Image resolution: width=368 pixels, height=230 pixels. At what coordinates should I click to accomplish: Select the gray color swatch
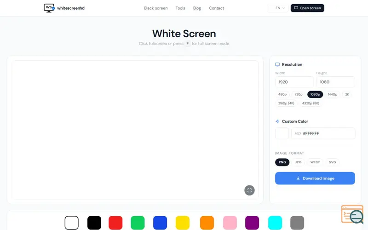point(297,223)
